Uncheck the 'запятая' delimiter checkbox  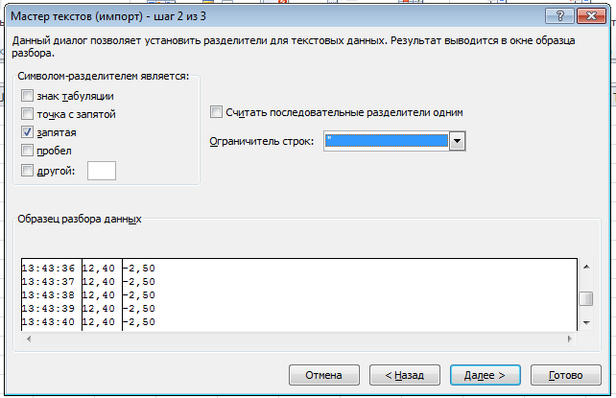(x=27, y=132)
